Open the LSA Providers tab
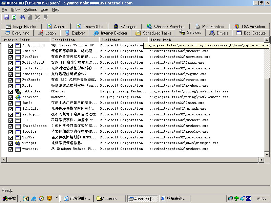The width and height of the screenshot is (271, 203). pyautogui.click(x=250, y=27)
